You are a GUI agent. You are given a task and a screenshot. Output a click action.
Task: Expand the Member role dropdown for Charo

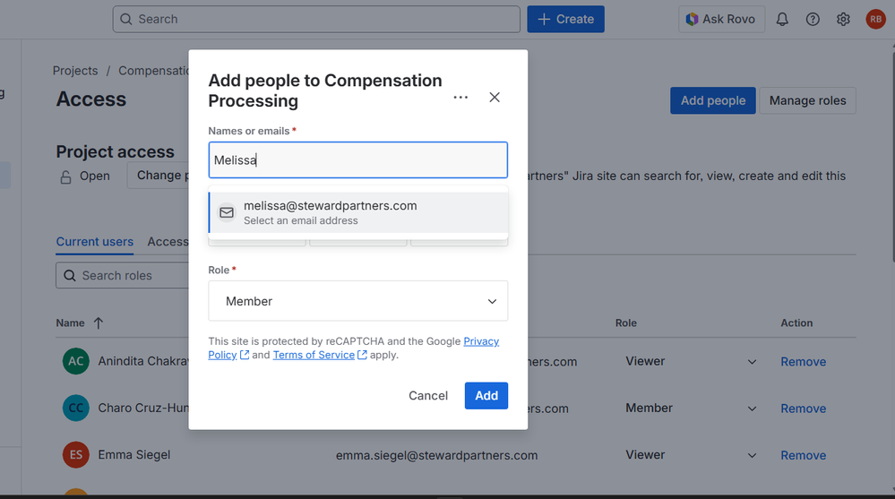pyautogui.click(x=752, y=409)
